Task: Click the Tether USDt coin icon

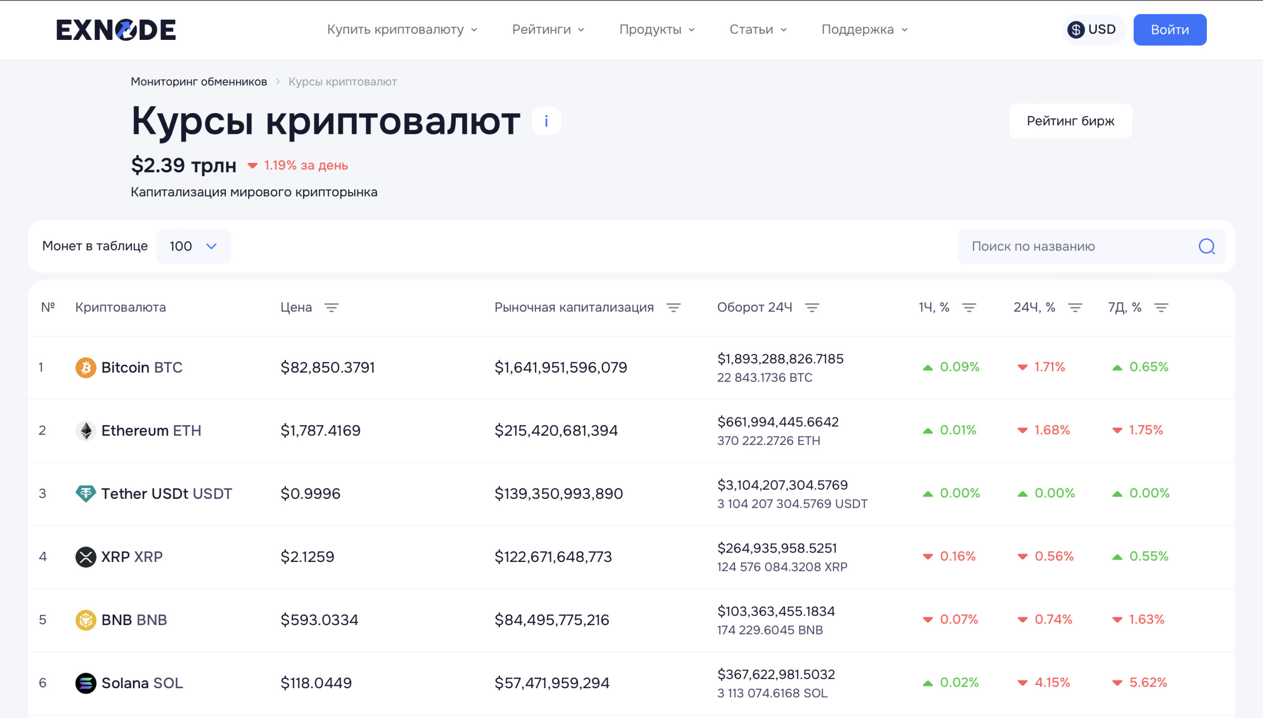Action: 86,494
